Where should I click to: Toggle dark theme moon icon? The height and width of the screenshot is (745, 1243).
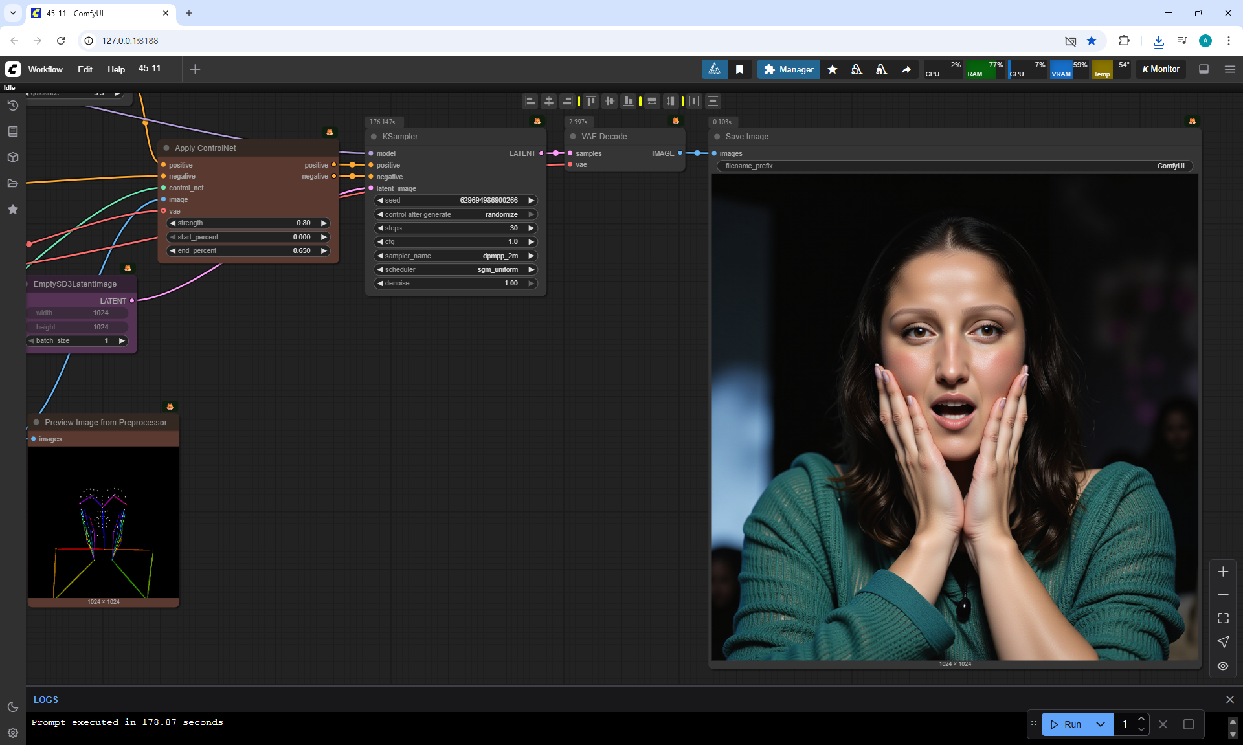[x=12, y=707]
